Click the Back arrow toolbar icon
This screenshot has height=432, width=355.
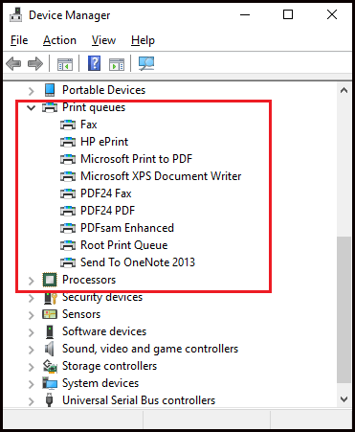(x=13, y=63)
